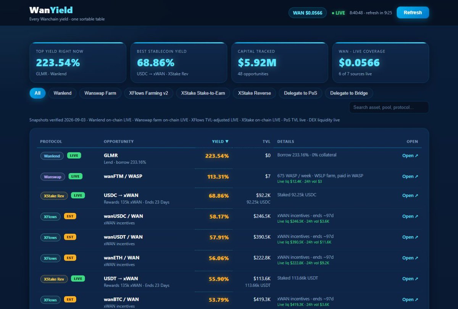Click the Refresh button
Screen dimensions: 458x309
tap(413, 13)
